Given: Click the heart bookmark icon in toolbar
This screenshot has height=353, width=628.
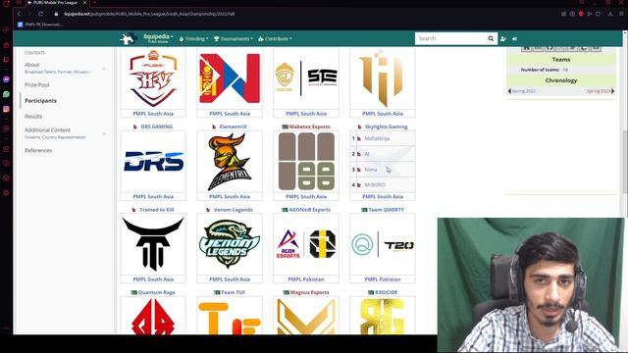Looking at the screenshot, I should (x=598, y=14).
